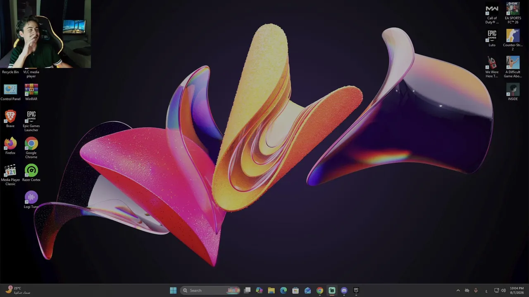Select the Counter-Strike 2 desktop shortcut
The width and height of the screenshot is (529, 297).
(513, 40)
